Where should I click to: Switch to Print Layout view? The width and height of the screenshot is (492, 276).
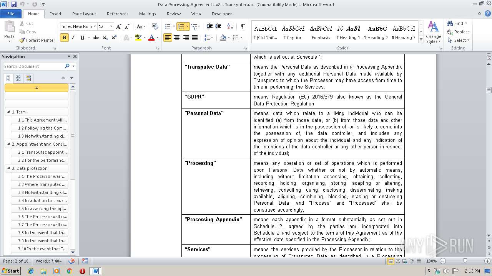[x=391, y=261]
